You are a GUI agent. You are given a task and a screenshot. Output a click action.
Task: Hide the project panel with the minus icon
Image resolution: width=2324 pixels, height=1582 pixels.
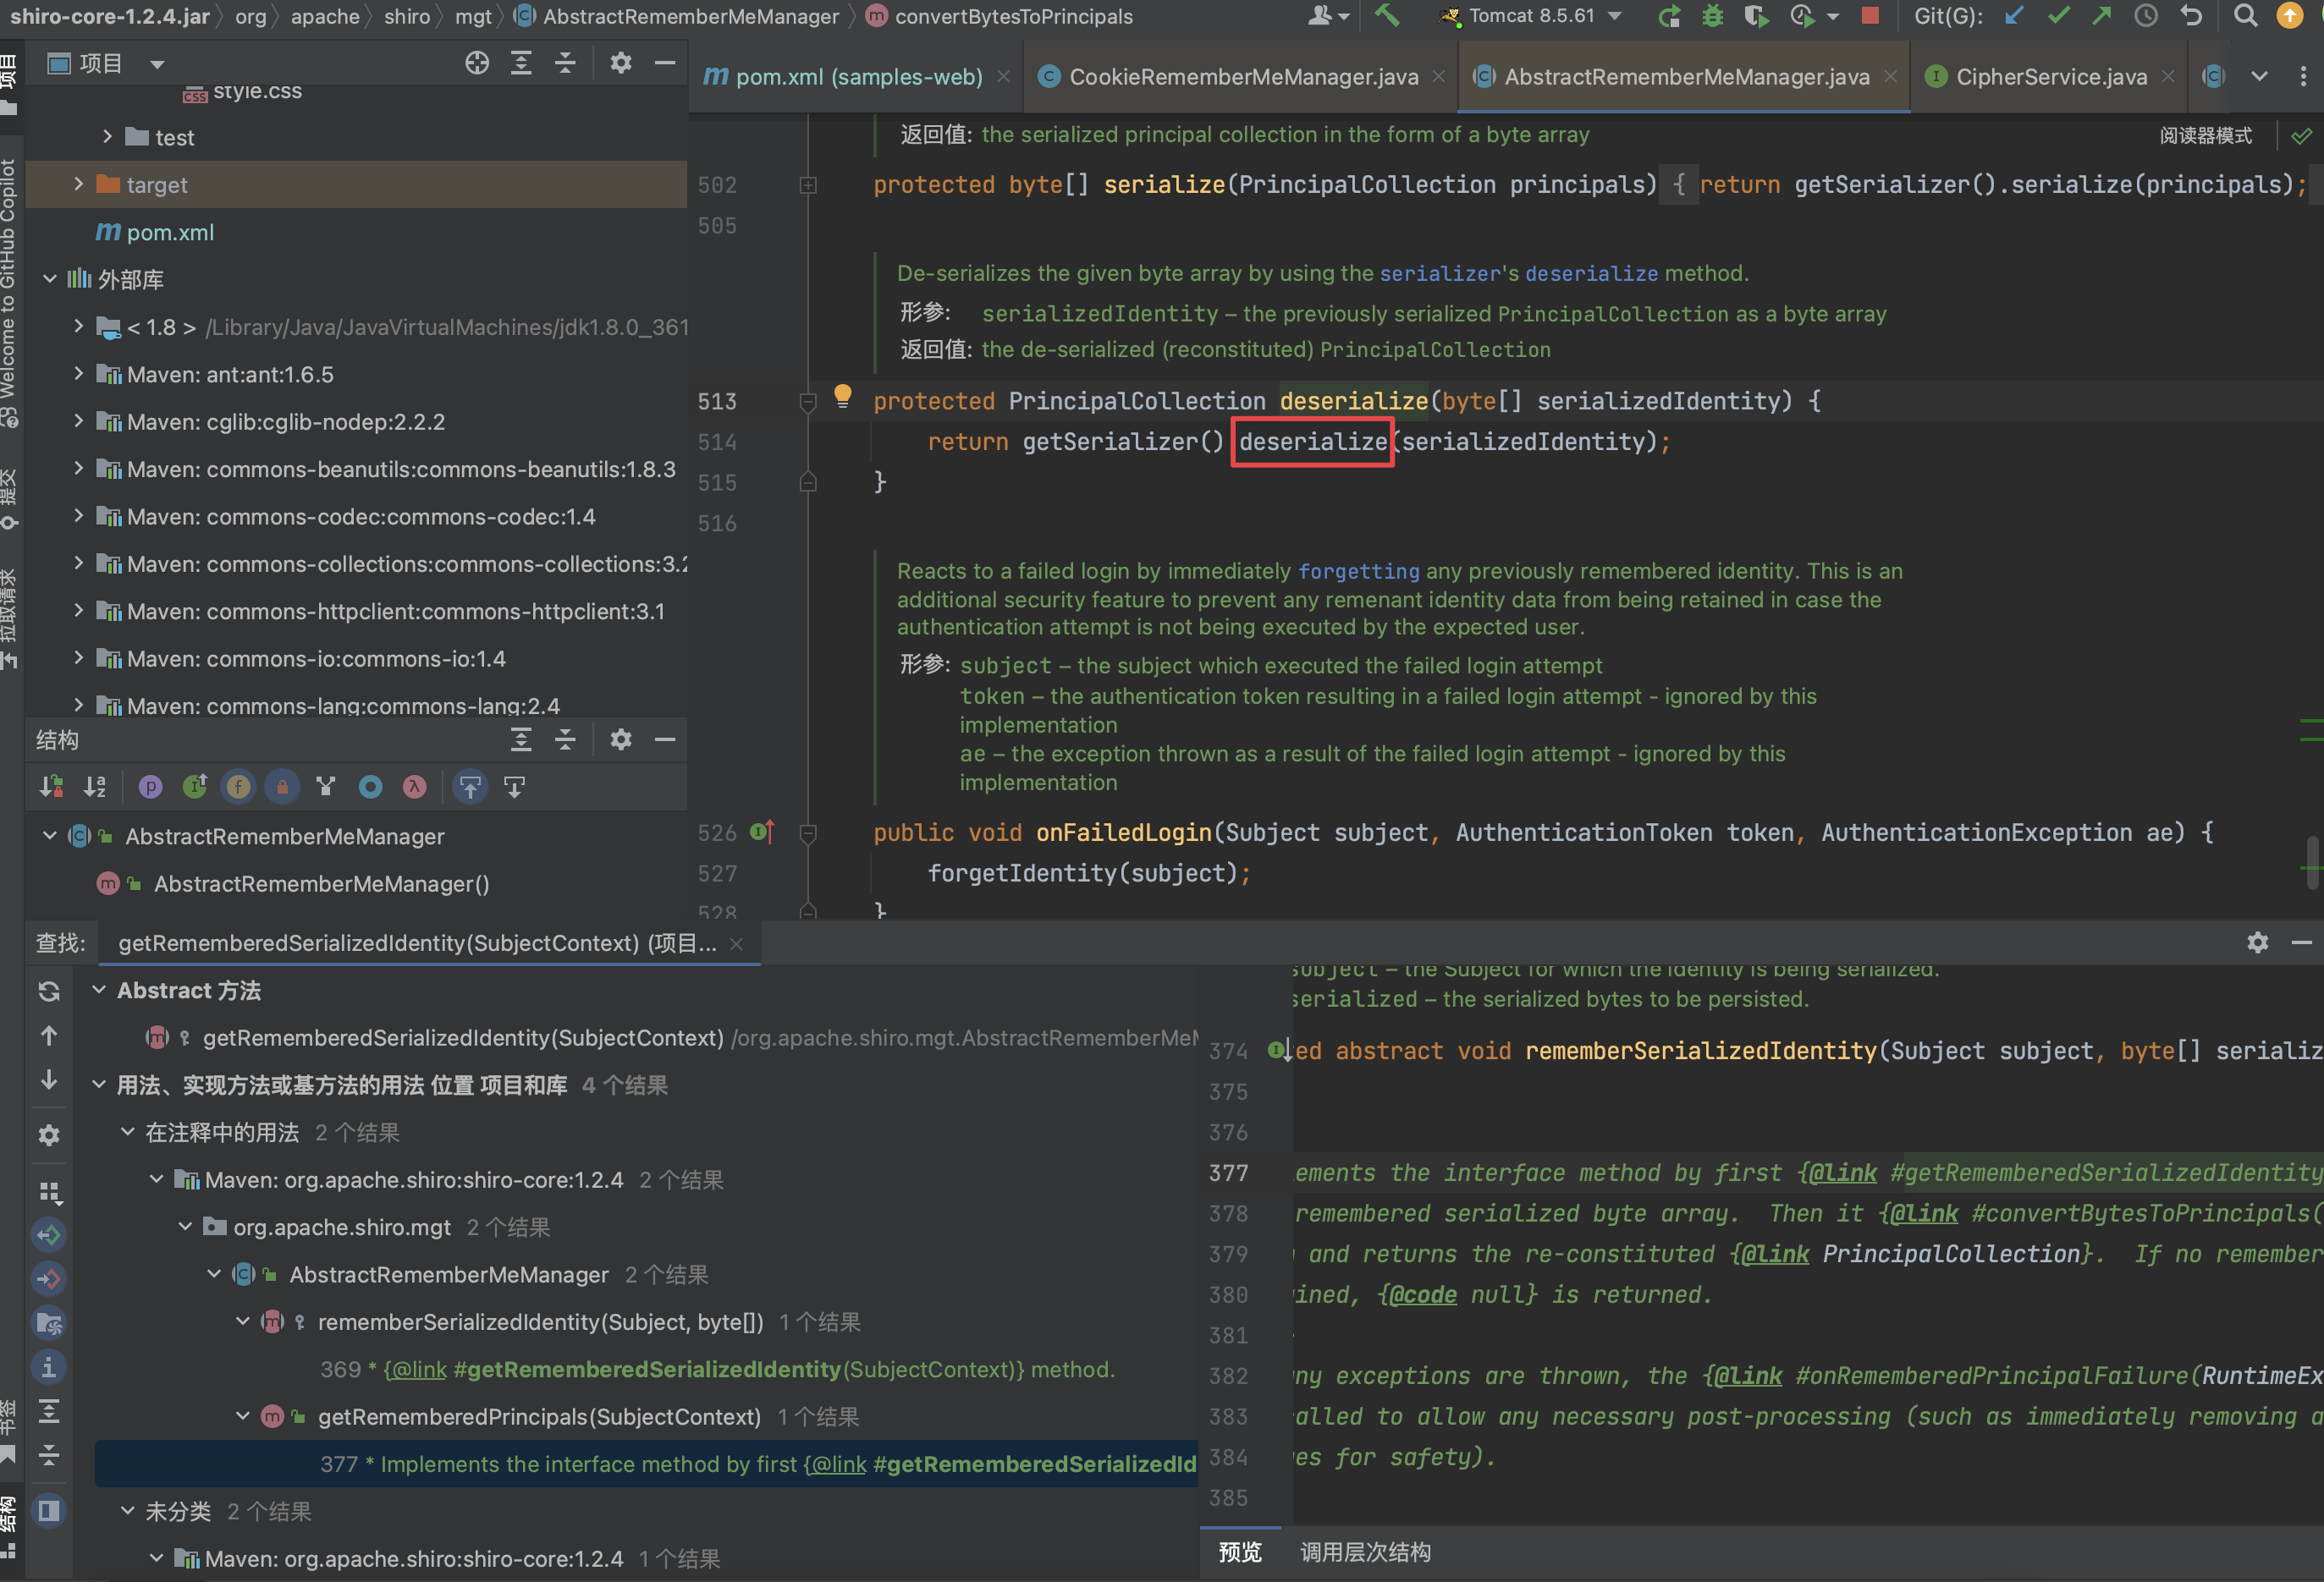pos(665,63)
